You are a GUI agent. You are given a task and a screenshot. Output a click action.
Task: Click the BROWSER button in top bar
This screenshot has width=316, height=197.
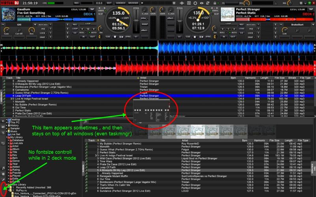(133, 3)
